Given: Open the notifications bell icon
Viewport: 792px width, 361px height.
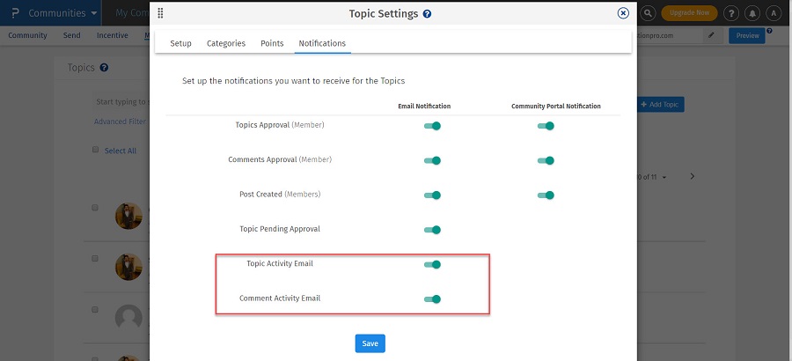Looking at the screenshot, I should pyautogui.click(x=752, y=13).
